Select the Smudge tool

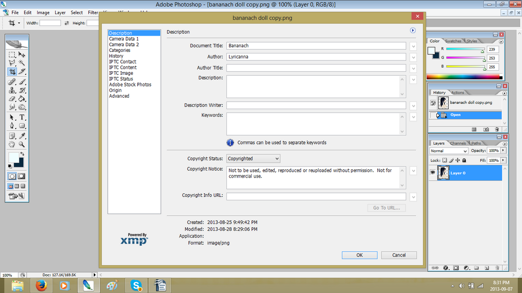(x=12, y=107)
